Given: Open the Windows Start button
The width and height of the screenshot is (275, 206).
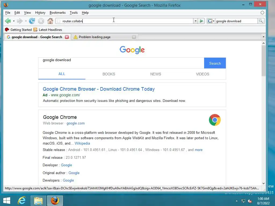Looking at the screenshot, I should pyautogui.click(x=7, y=201).
